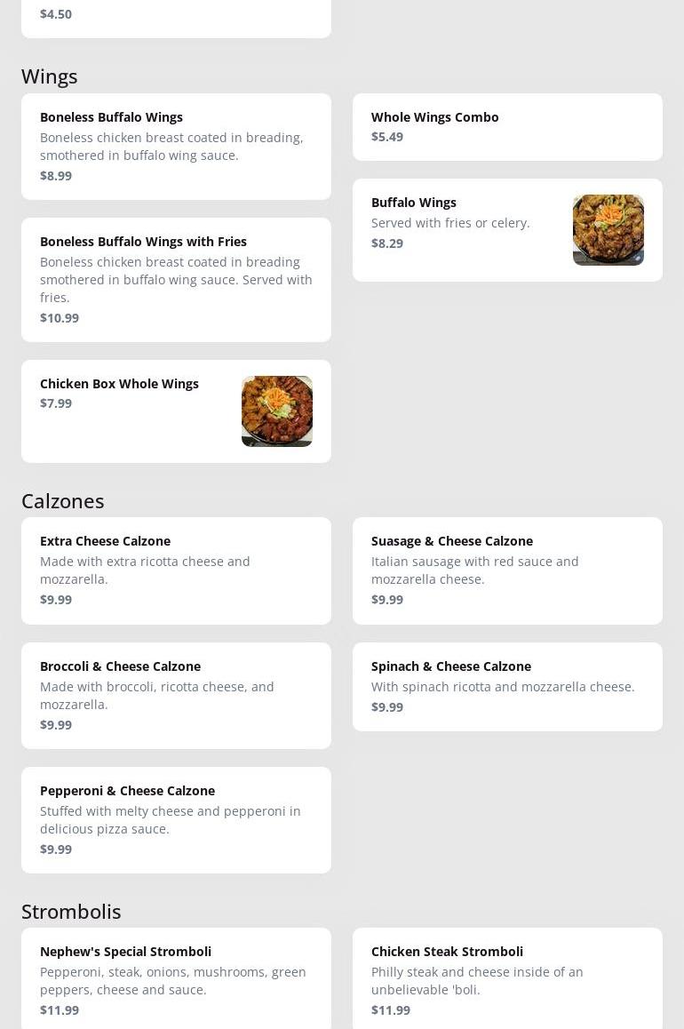Click the Wings section heading
This screenshot has height=1029, width=684.
(50, 76)
